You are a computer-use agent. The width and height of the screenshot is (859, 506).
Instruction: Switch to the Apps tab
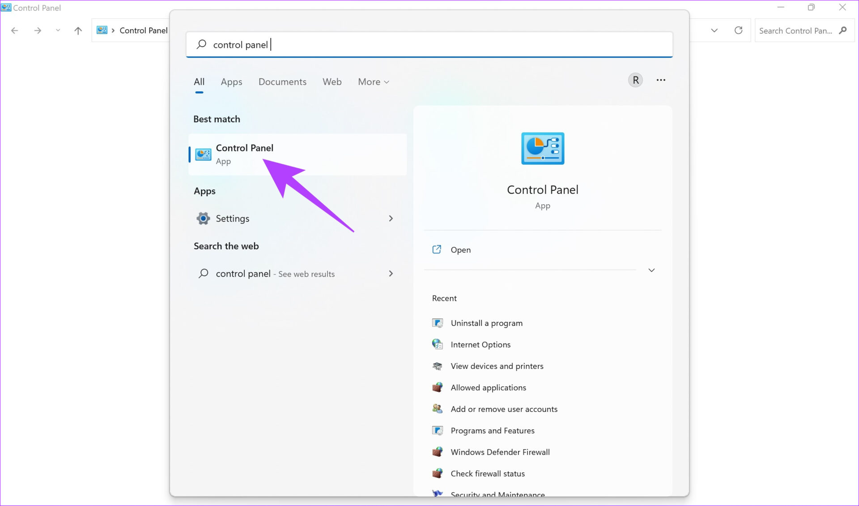(231, 82)
